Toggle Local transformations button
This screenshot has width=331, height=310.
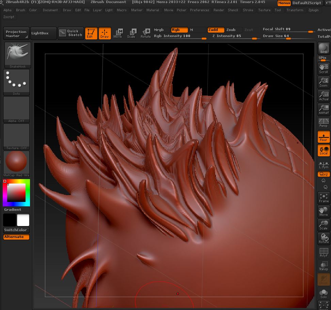click(x=324, y=150)
